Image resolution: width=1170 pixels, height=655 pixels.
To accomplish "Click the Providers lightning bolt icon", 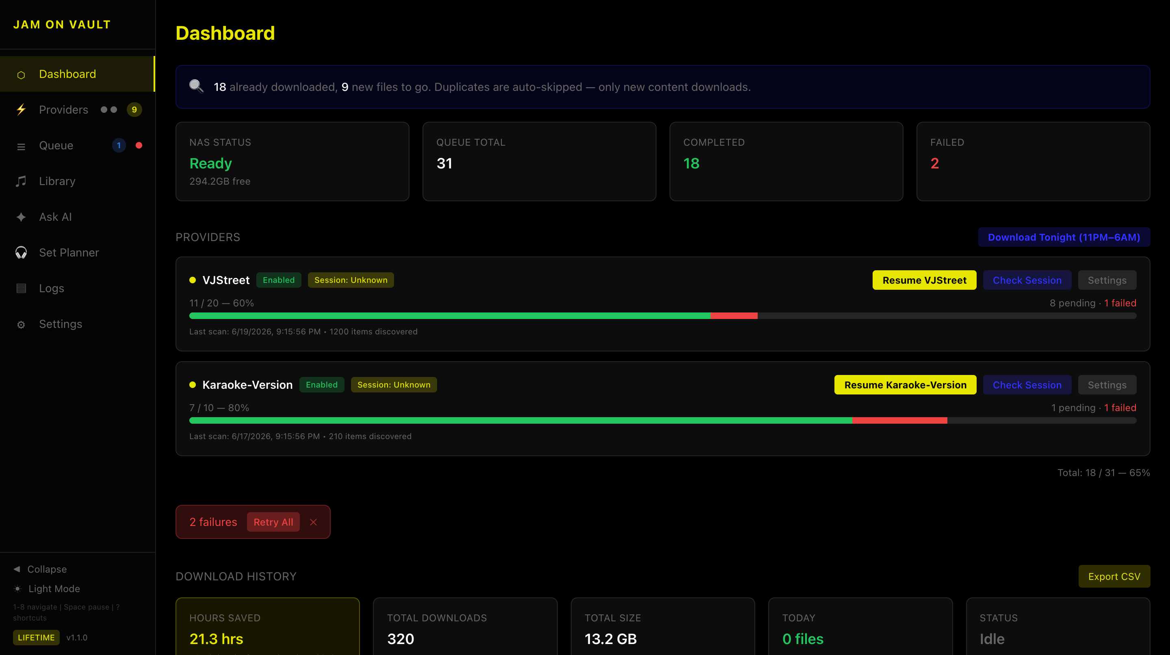I will click(x=21, y=110).
